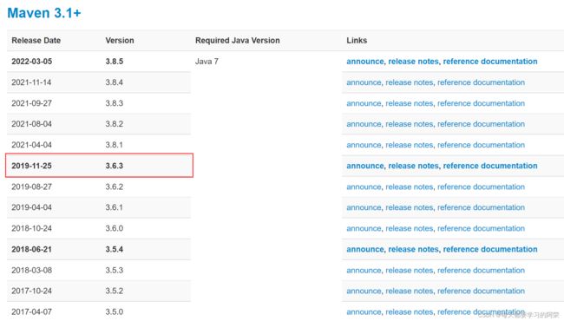Select the release date 2021-11-14
564x321 pixels.
(31, 82)
